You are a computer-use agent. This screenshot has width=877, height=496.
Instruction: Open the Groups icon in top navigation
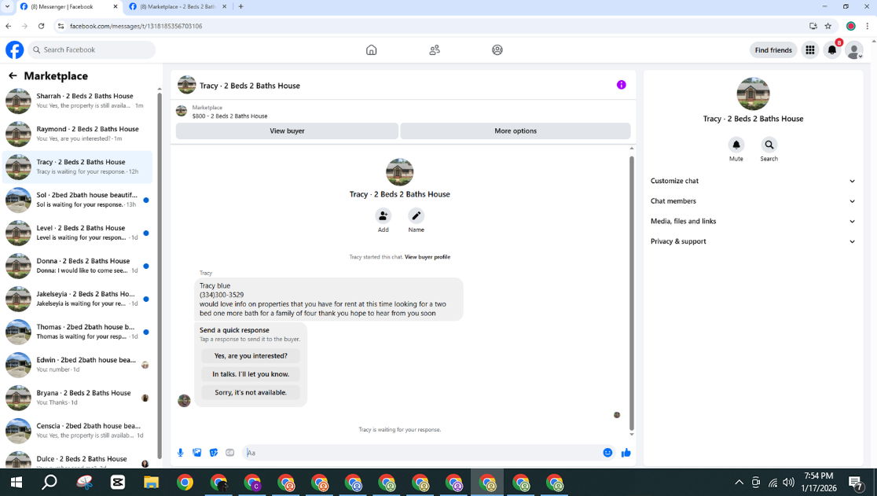click(497, 50)
